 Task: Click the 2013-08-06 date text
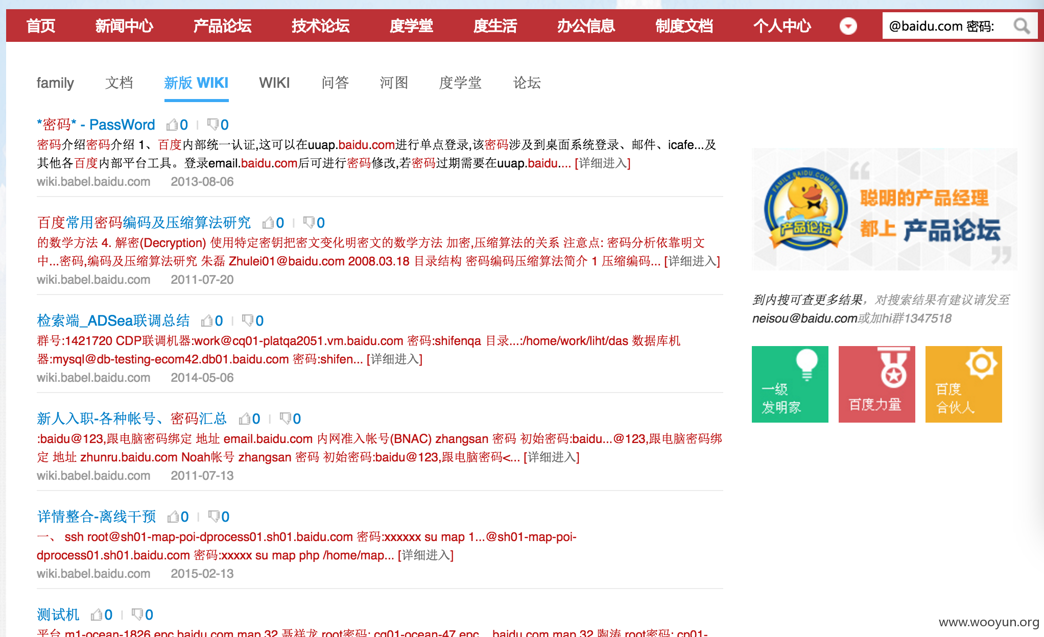pos(202,182)
